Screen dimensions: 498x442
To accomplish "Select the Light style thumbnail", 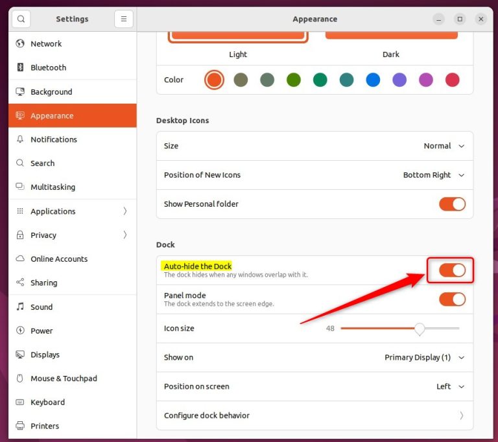I will pyautogui.click(x=238, y=37).
